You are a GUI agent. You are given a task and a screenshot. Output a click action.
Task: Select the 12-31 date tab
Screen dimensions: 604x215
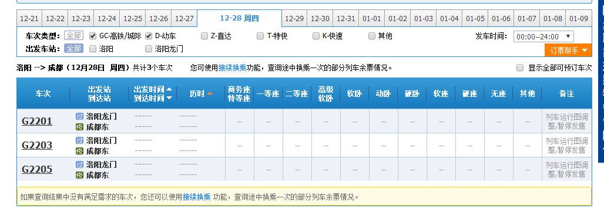click(346, 18)
